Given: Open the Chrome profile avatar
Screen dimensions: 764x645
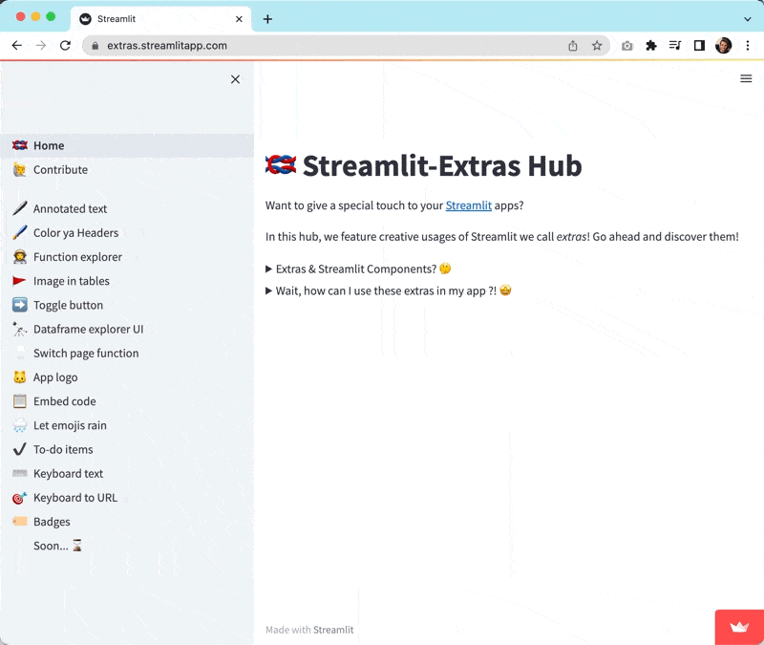Looking at the screenshot, I should [x=724, y=45].
